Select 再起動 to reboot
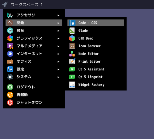This screenshot has width=154, height=139. (x=34, y=95)
